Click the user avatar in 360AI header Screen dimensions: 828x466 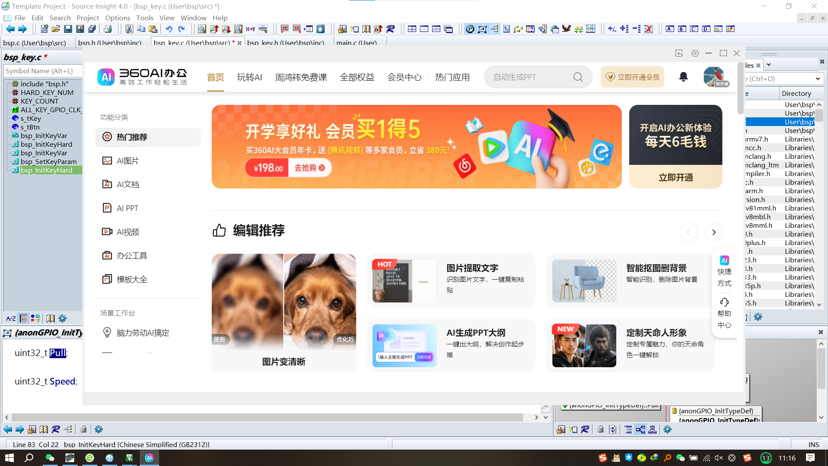(x=714, y=77)
